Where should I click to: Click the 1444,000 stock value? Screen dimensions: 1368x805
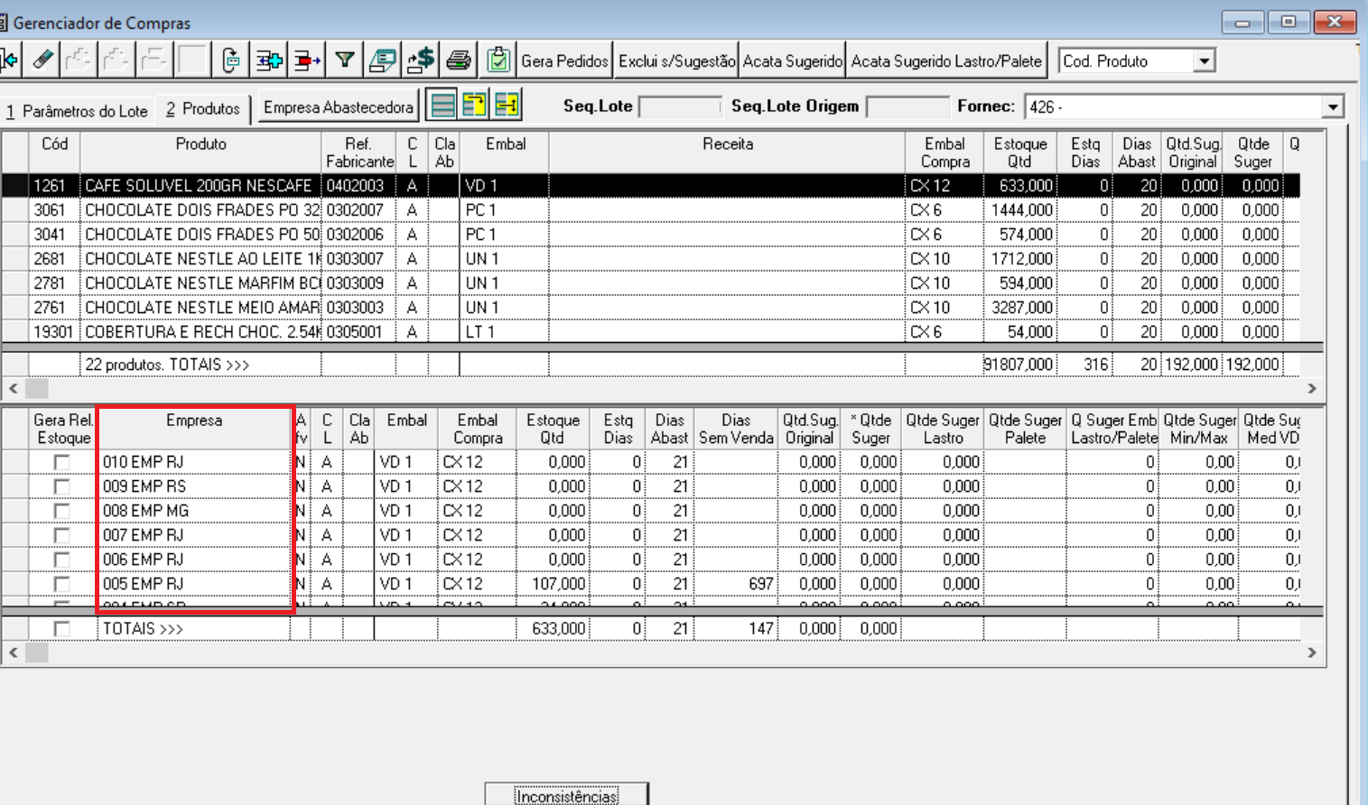pyautogui.click(x=1022, y=209)
